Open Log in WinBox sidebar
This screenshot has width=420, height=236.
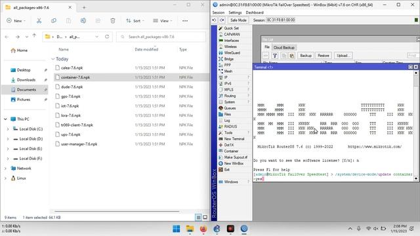(x=227, y=121)
